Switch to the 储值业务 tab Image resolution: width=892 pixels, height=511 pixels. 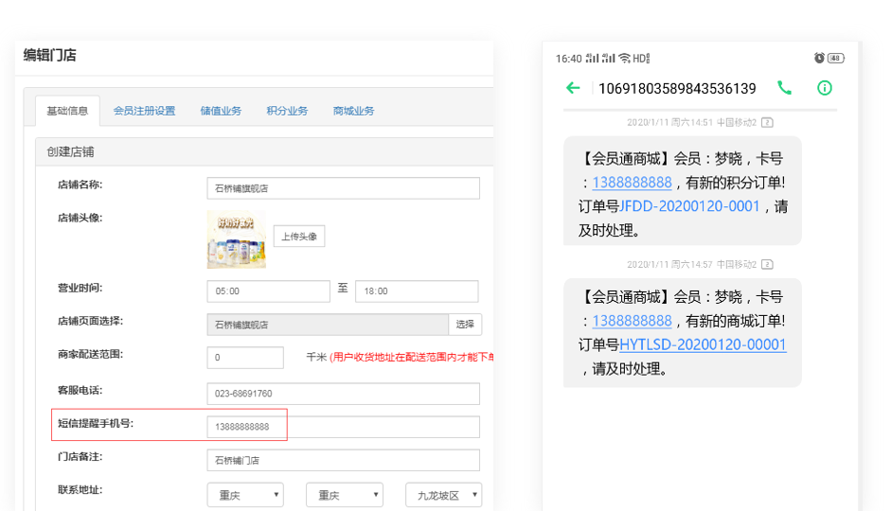[x=221, y=111]
